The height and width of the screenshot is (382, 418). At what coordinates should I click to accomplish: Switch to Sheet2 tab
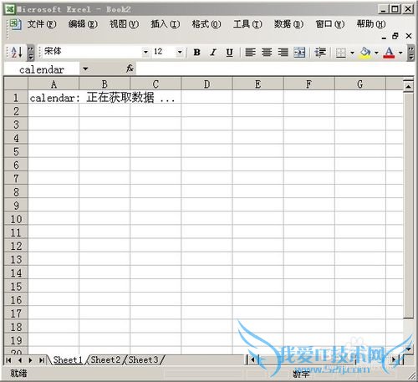point(105,359)
